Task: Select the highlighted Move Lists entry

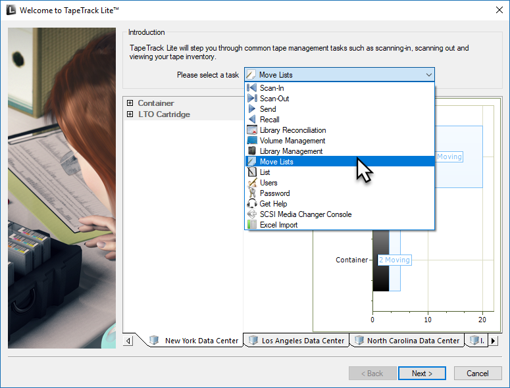Action: point(340,162)
